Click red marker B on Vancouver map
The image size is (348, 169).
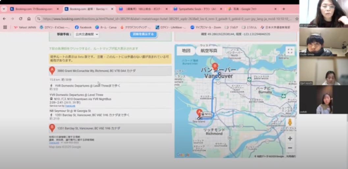click(x=215, y=66)
